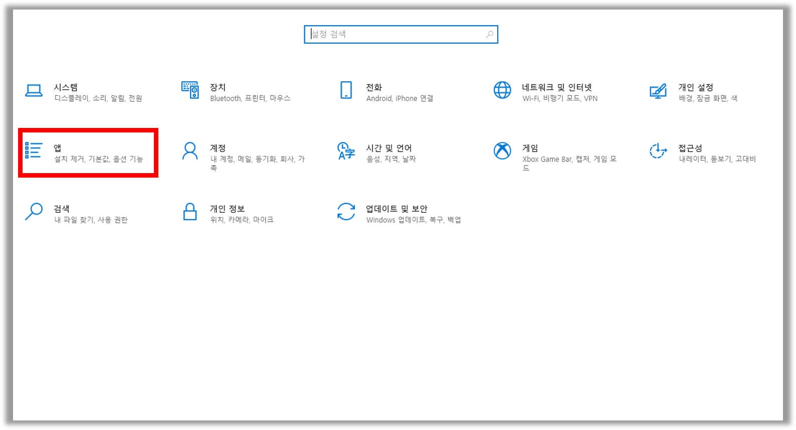Open 업데이트 및 보안 title
This screenshot has height=430, width=796.
coord(396,209)
